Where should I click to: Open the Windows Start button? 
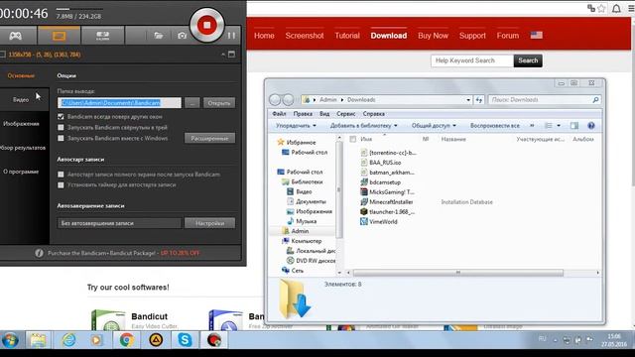pyautogui.click(x=11, y=340)
